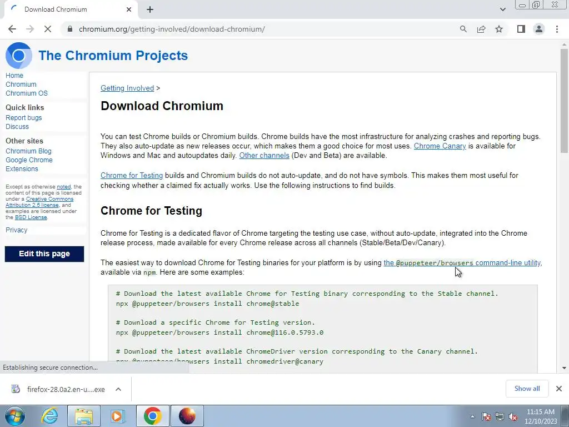Open the Windows Start button
This screenshot has width=569, height=427.
(x=14, y=416)
